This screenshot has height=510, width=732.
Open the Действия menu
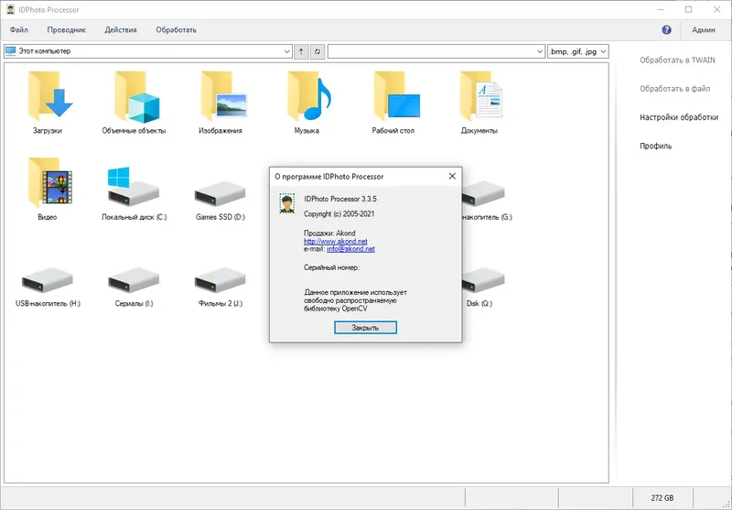click(x=121, y=29)
